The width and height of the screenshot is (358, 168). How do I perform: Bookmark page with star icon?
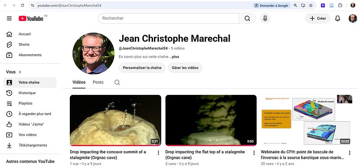point(311,5)
